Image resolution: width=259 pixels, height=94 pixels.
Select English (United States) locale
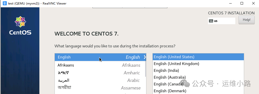198,57
